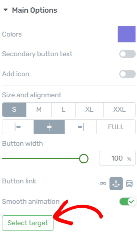Click the Button width percent field
Screen dimensions: 137x234
117,158
